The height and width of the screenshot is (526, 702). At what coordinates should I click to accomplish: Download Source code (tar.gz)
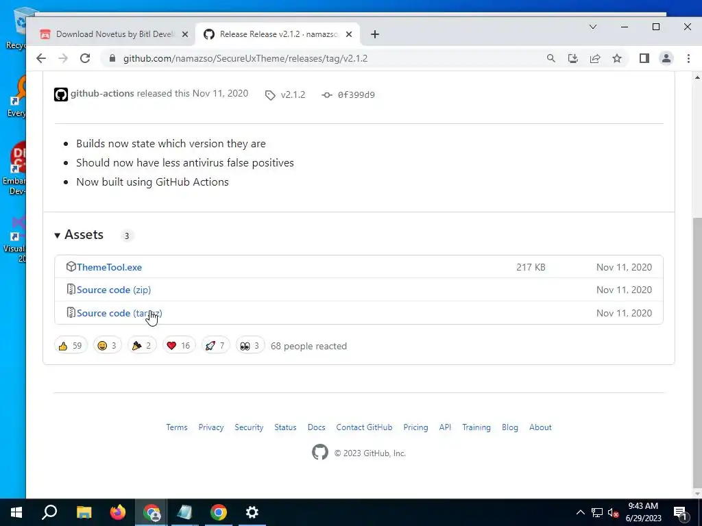click(x=119, y=313)
